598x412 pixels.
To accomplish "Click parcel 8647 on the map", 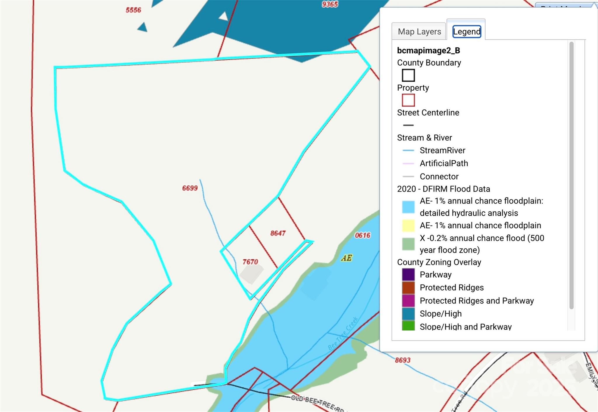I will [x=278, y=233].
